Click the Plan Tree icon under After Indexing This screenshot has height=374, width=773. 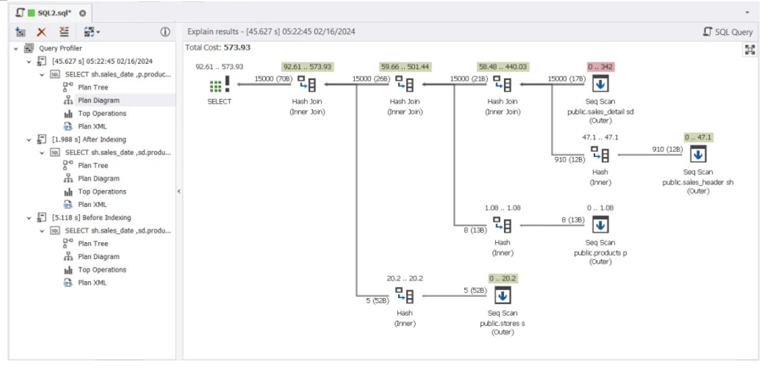(68, 166)
